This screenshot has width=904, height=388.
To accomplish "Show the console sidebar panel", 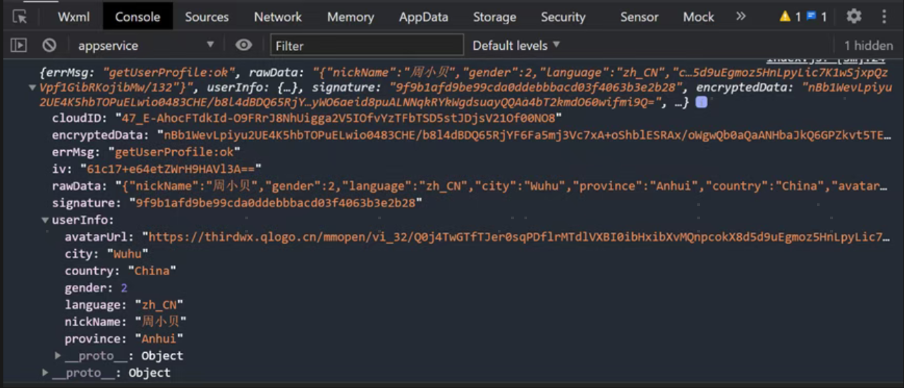I will point(19,45).
